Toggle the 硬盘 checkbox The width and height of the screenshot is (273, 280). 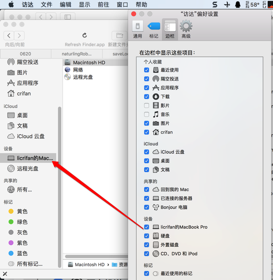point(147,236)
